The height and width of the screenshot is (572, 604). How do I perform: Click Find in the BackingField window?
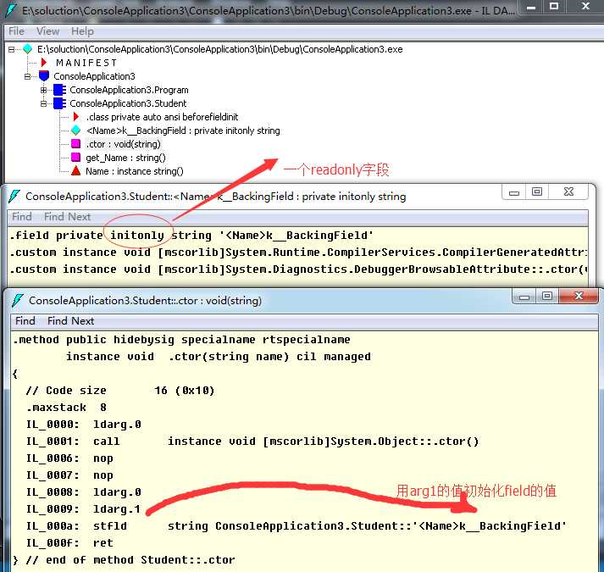[x=21, y=217]
